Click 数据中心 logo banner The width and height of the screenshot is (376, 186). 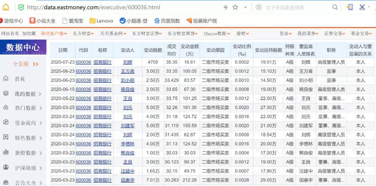(x=23, y=47)
